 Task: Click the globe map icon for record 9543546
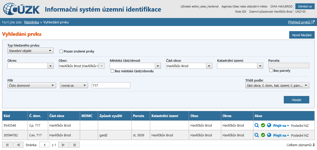269,125
